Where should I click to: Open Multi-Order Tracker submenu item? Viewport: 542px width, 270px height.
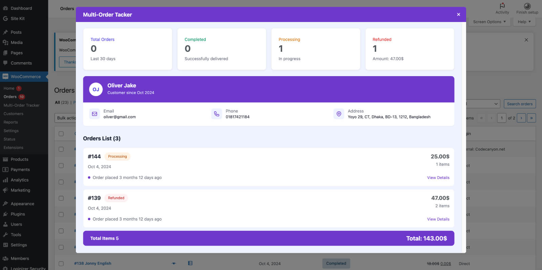pyautogui.click(x=21, y=105)
